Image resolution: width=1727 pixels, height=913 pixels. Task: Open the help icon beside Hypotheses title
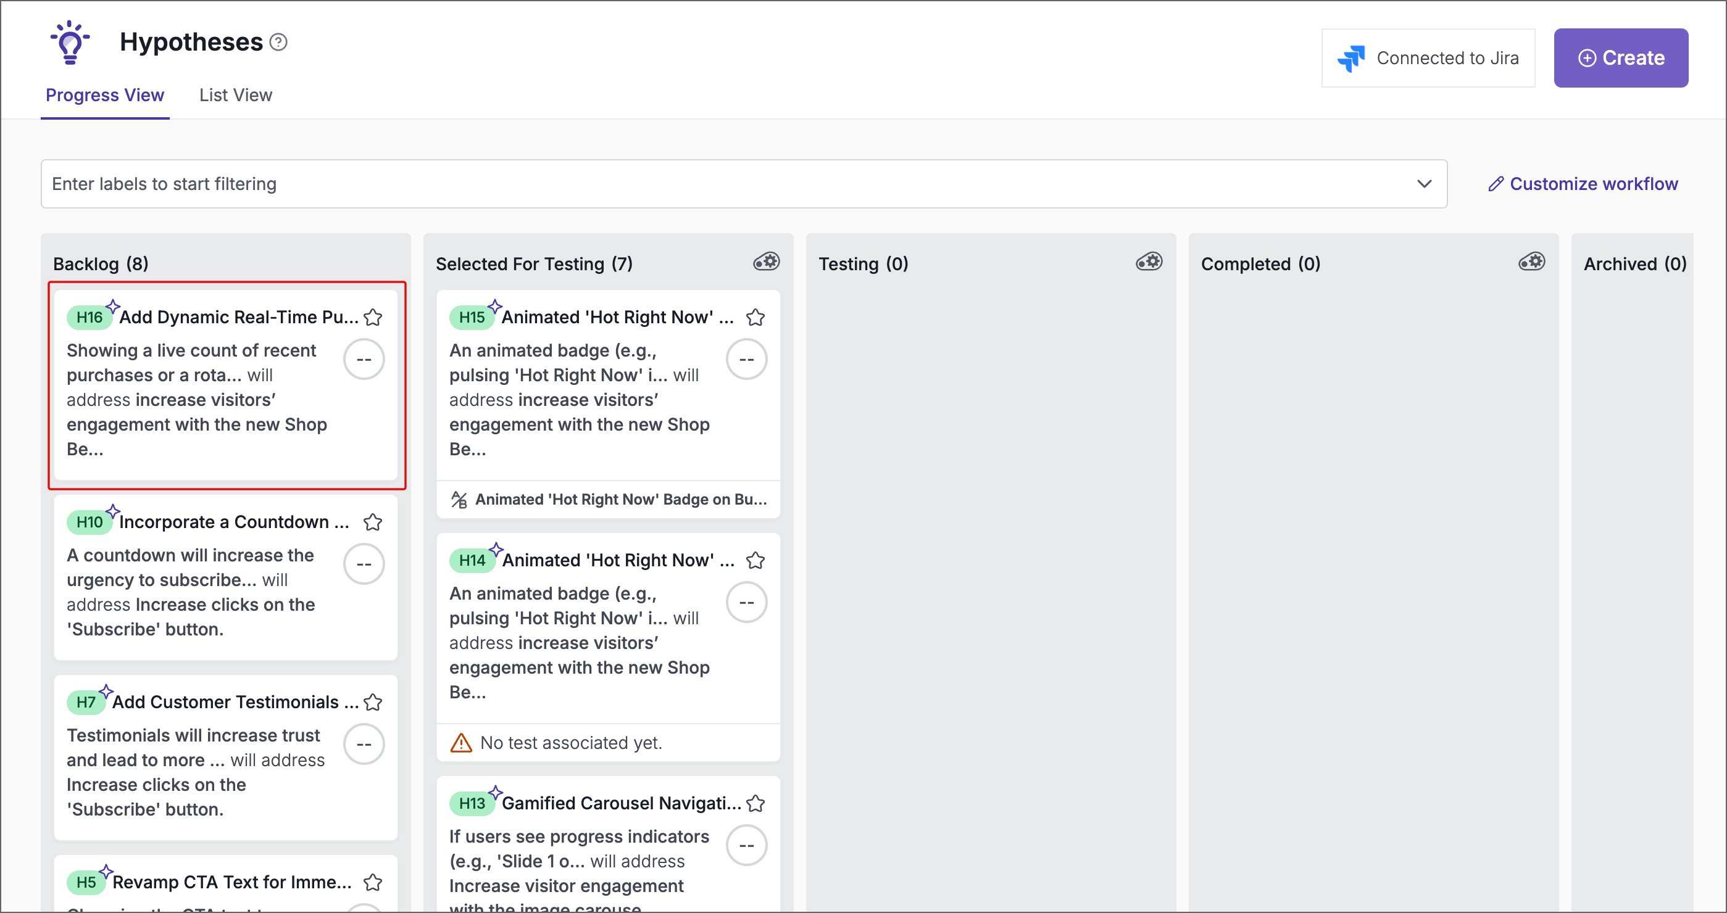(x=278, y=42)
